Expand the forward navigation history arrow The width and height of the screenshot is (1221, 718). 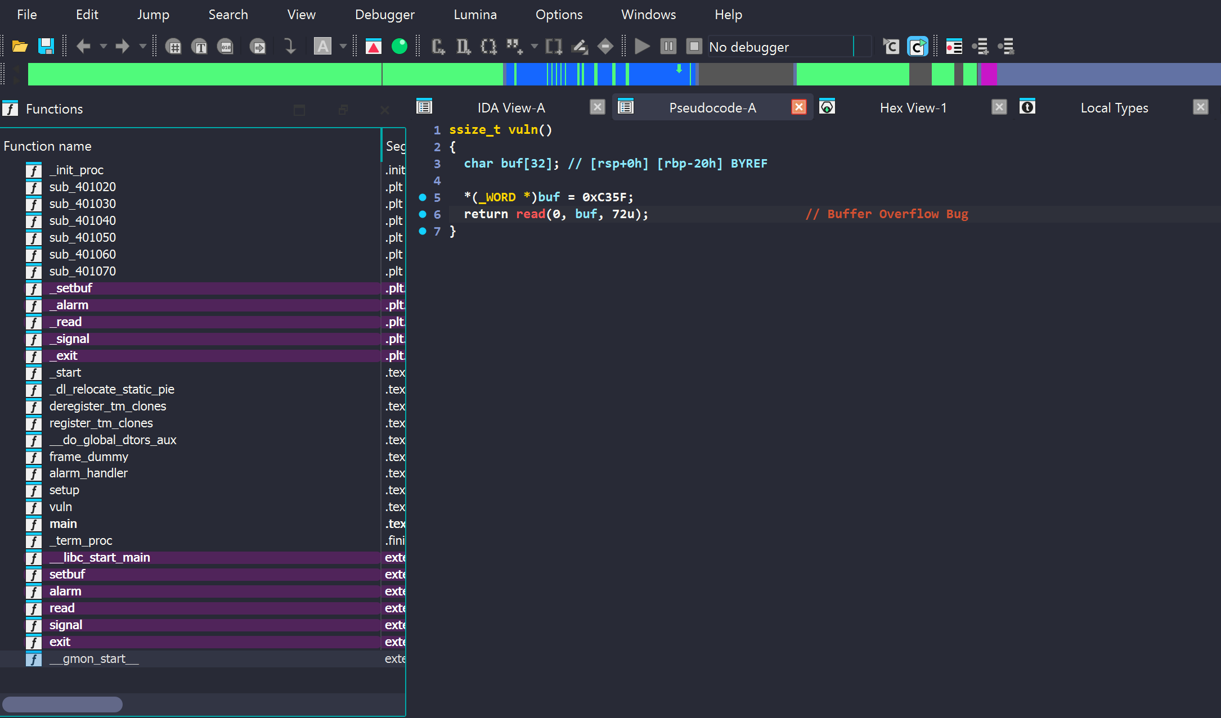click(142, 47)
